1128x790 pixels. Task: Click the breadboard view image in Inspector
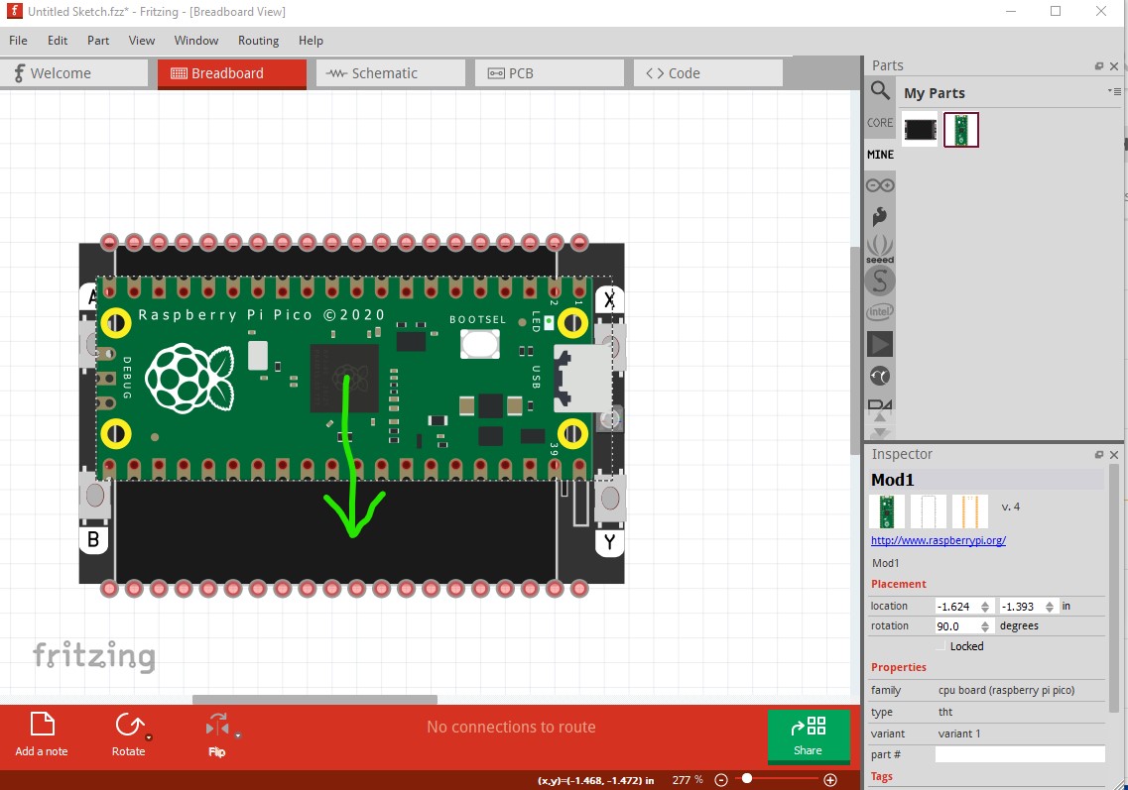pyautogui.click(x=887, y=511)
